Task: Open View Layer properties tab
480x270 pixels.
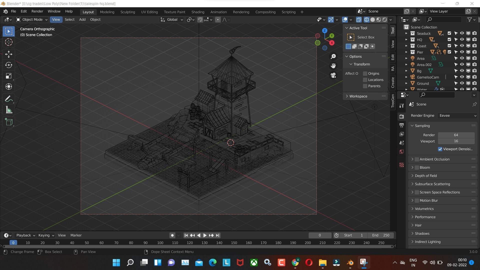Action: [401, 134]
